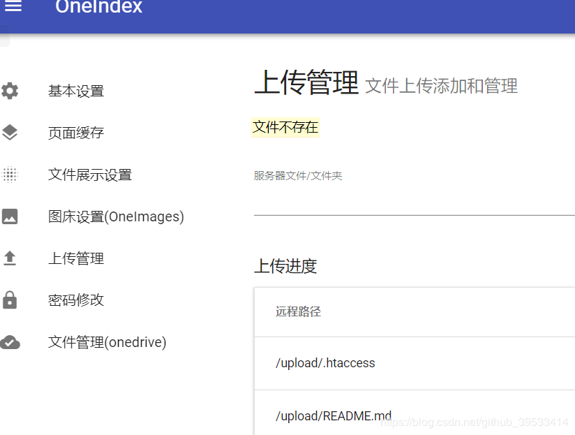
Task: Click the padlock icon for 密码修改
Action: (10, 300)
